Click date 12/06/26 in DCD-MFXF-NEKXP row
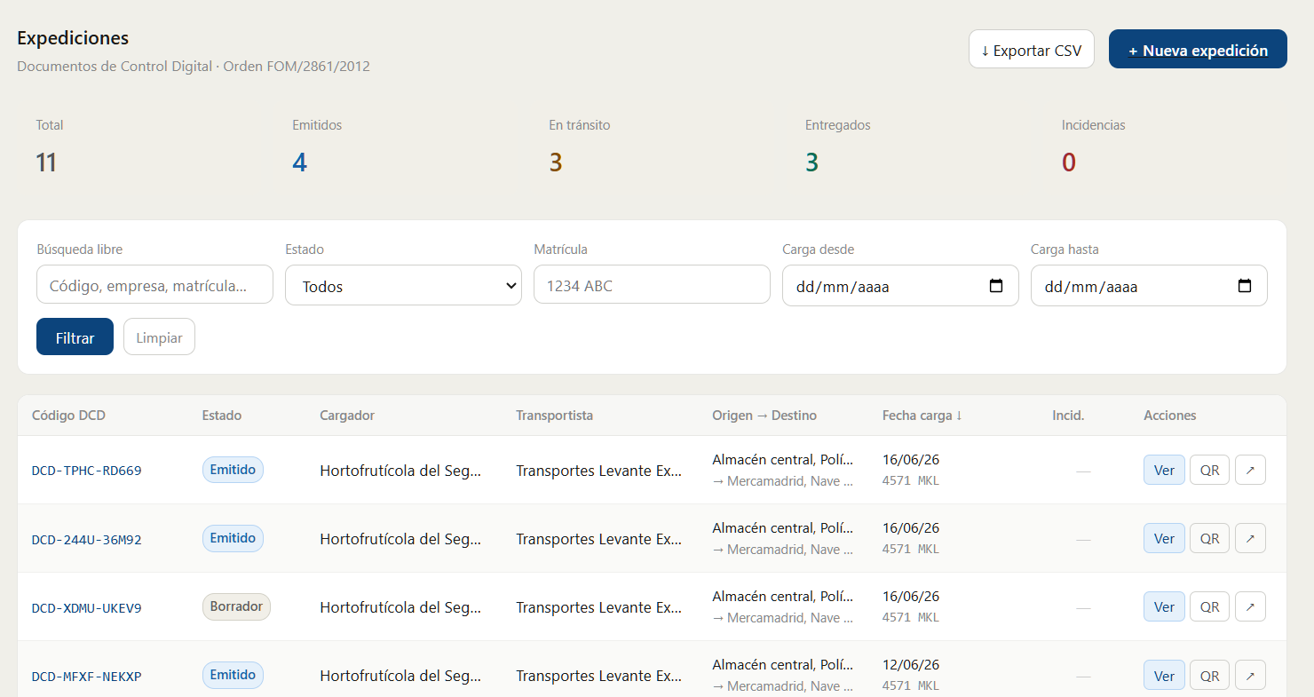Viewport: 1314px width, 697px height. (911, 664)
